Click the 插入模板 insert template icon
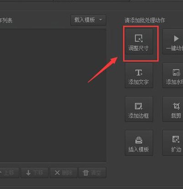Image resolution: width=183 pixels, height=189 pixels. pyautogui.click(x=139, y=140)
